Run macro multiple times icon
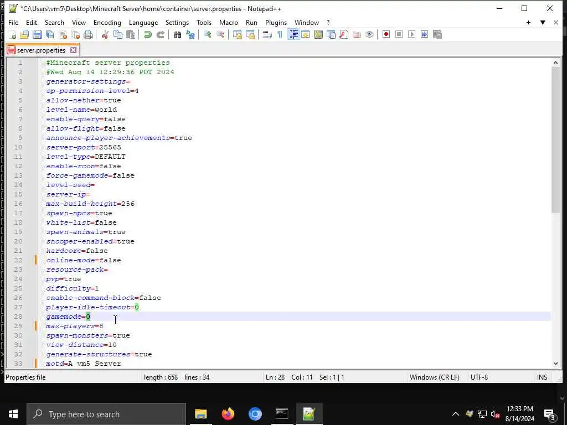This screenshot has width=567, height=425. point(425,34)
